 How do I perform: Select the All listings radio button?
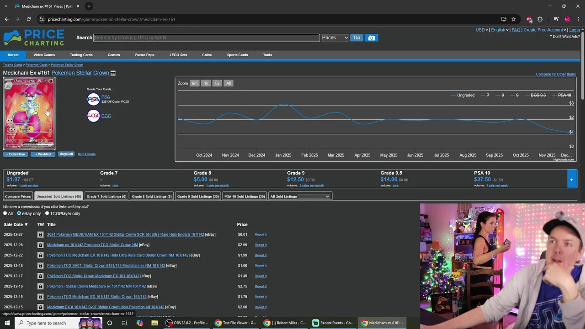pyautogui.click(x=5, y=213)
